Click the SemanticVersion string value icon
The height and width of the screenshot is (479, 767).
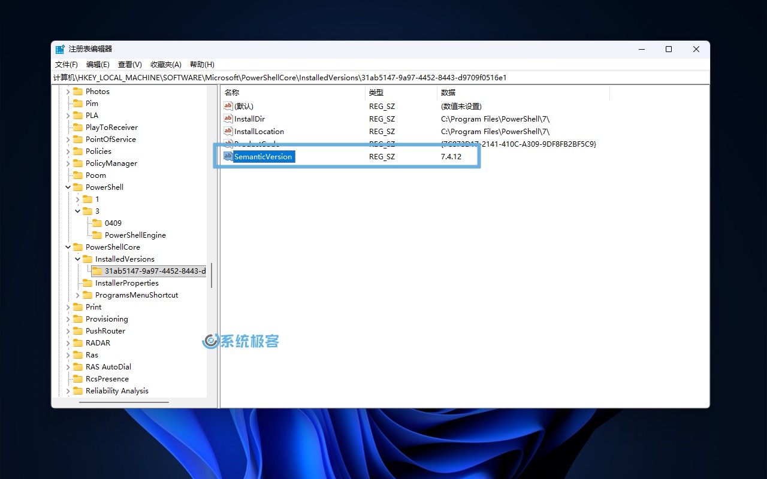[228, 156]
